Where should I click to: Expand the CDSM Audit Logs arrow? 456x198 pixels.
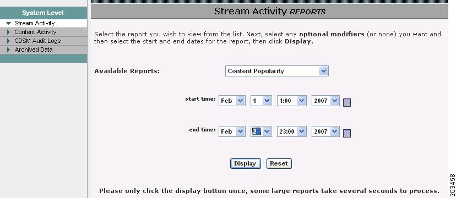(8, 41)
